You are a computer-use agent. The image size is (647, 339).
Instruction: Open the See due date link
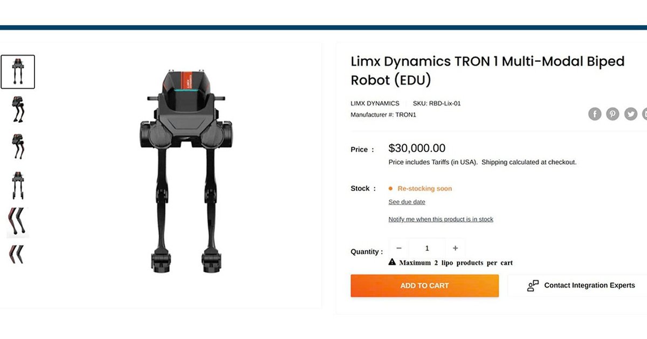(407, 202)
